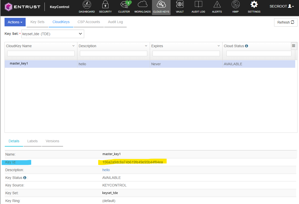Viewport: 299px width, 204px height.
Task: Click the Description column filter field
Action: pos(114,53)
